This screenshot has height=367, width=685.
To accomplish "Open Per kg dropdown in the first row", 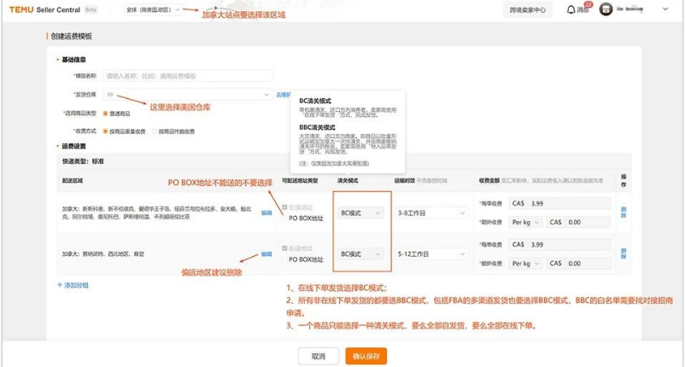I will [x=526, y=222].
